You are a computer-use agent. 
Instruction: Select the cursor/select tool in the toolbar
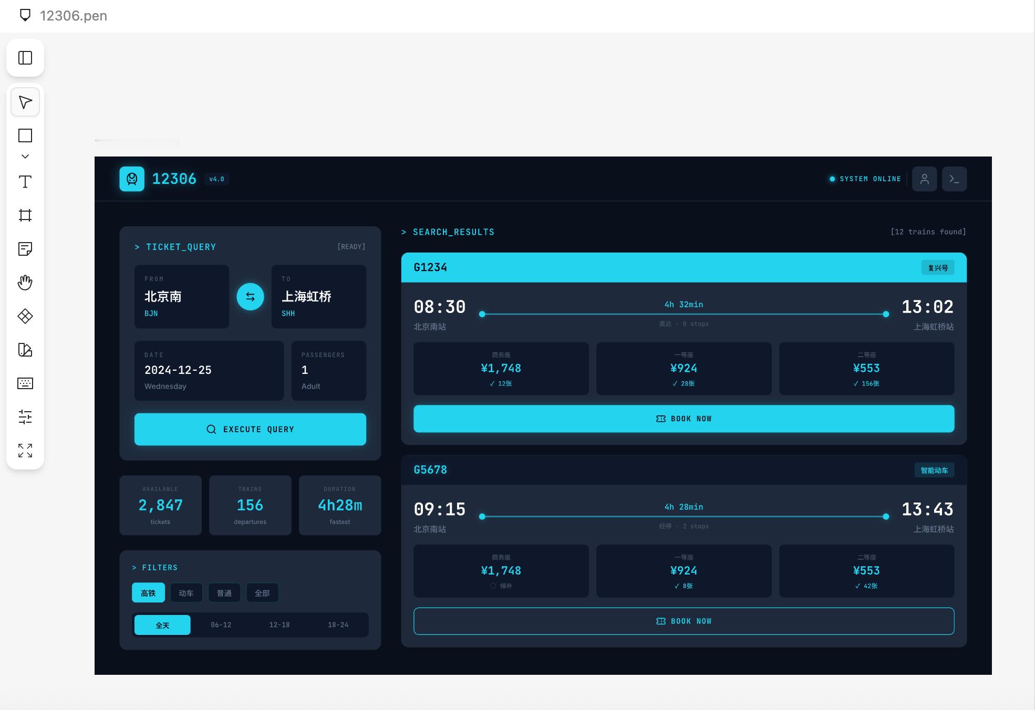pyautogui.click(x=25, y=102)
